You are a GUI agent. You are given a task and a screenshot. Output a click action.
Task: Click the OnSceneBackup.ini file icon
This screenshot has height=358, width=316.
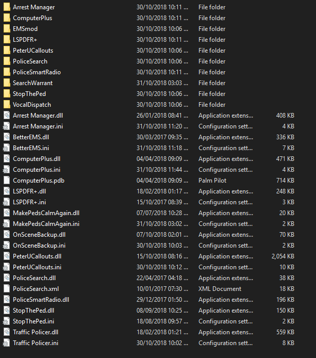click(6, 246)
